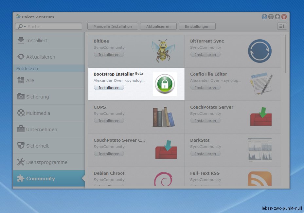
Task: Click the CouchPotato Server red couch icon
Action: (x=261, y=117)
